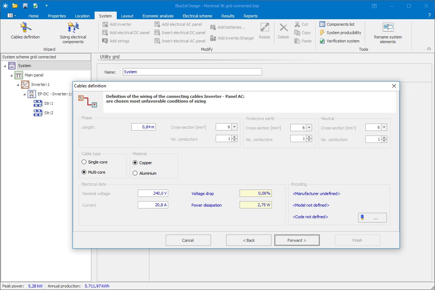The image size is (435, 290).
Task: Click the Forward > button
Action: (297, 240)
